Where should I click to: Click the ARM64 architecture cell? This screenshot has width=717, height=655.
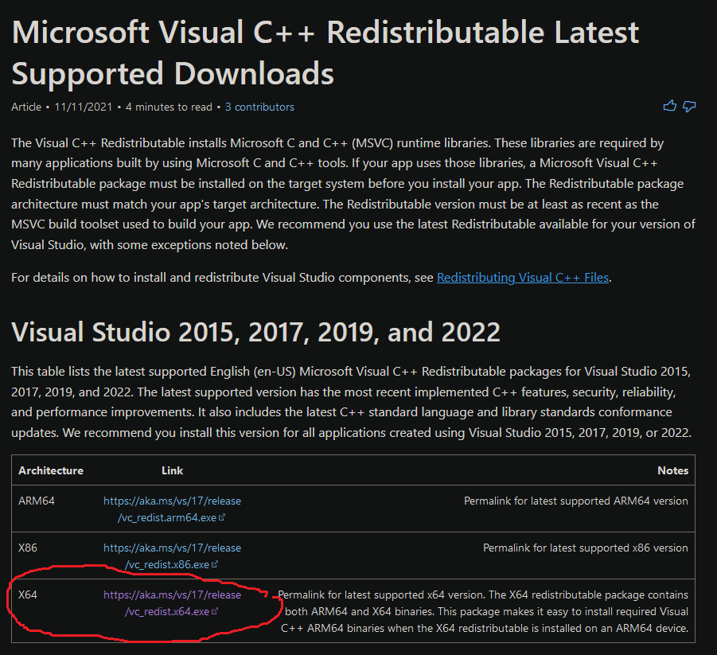coord(37,501)
